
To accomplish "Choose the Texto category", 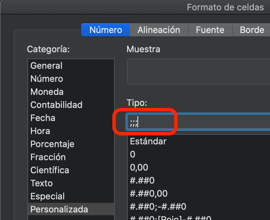I will tap(71, 183).
